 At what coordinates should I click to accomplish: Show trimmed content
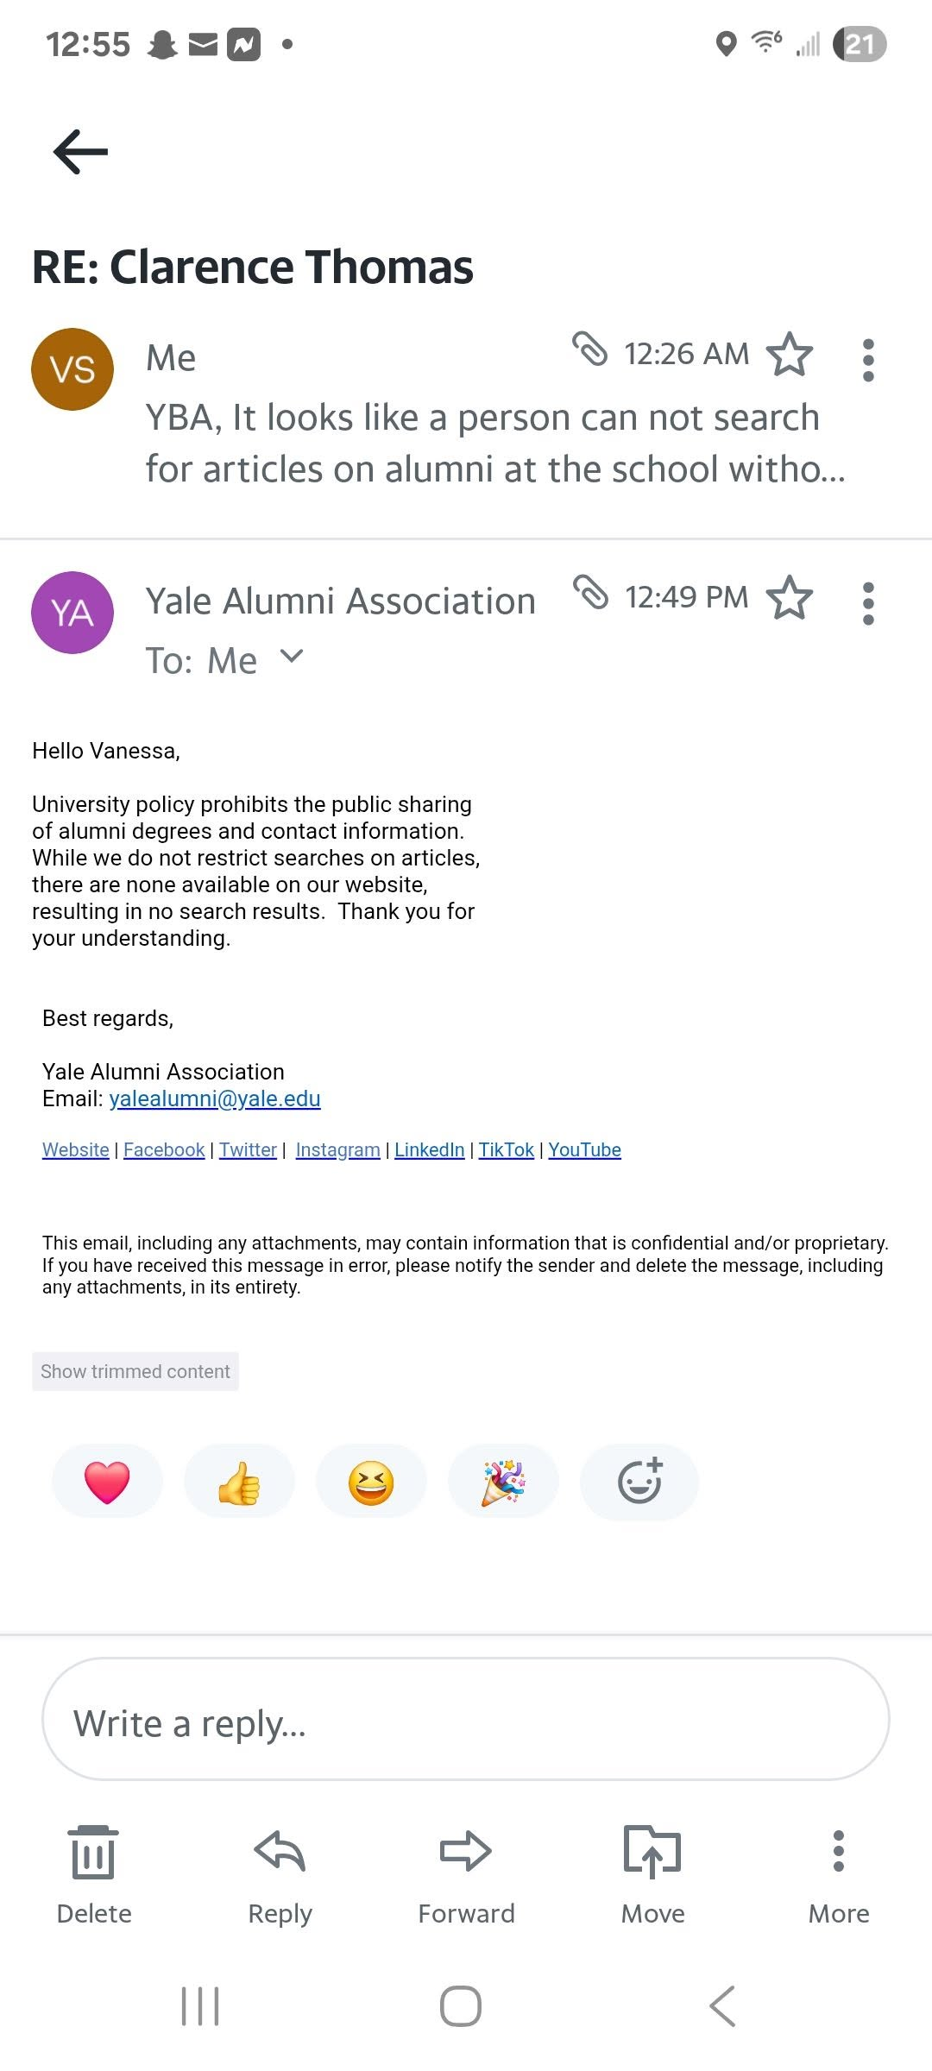click(135, 1371)
